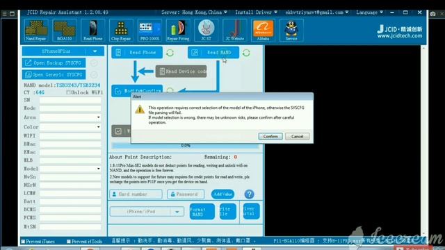Click the hamburger menu icon at top left
Image resolution: width=445 pixels, height=250 pixels.
(4, 14)
